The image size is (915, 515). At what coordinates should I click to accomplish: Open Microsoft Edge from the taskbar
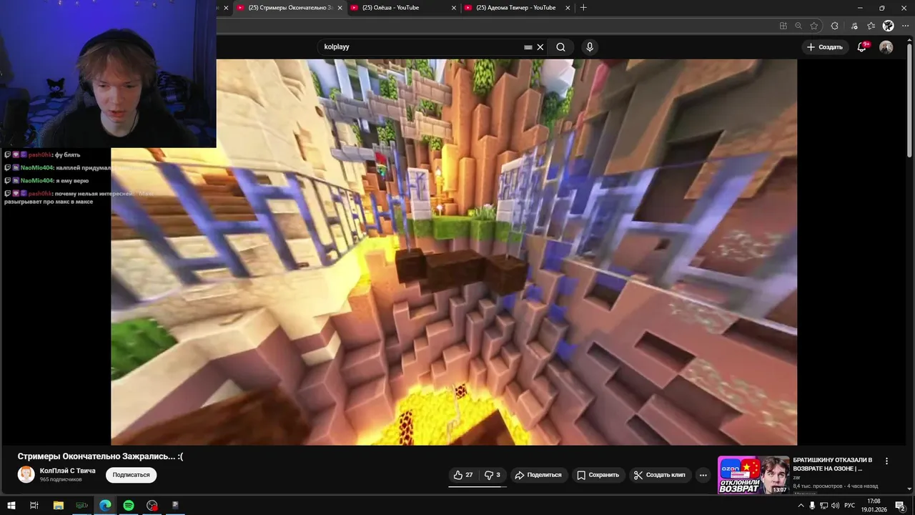(x=105, y=506)
